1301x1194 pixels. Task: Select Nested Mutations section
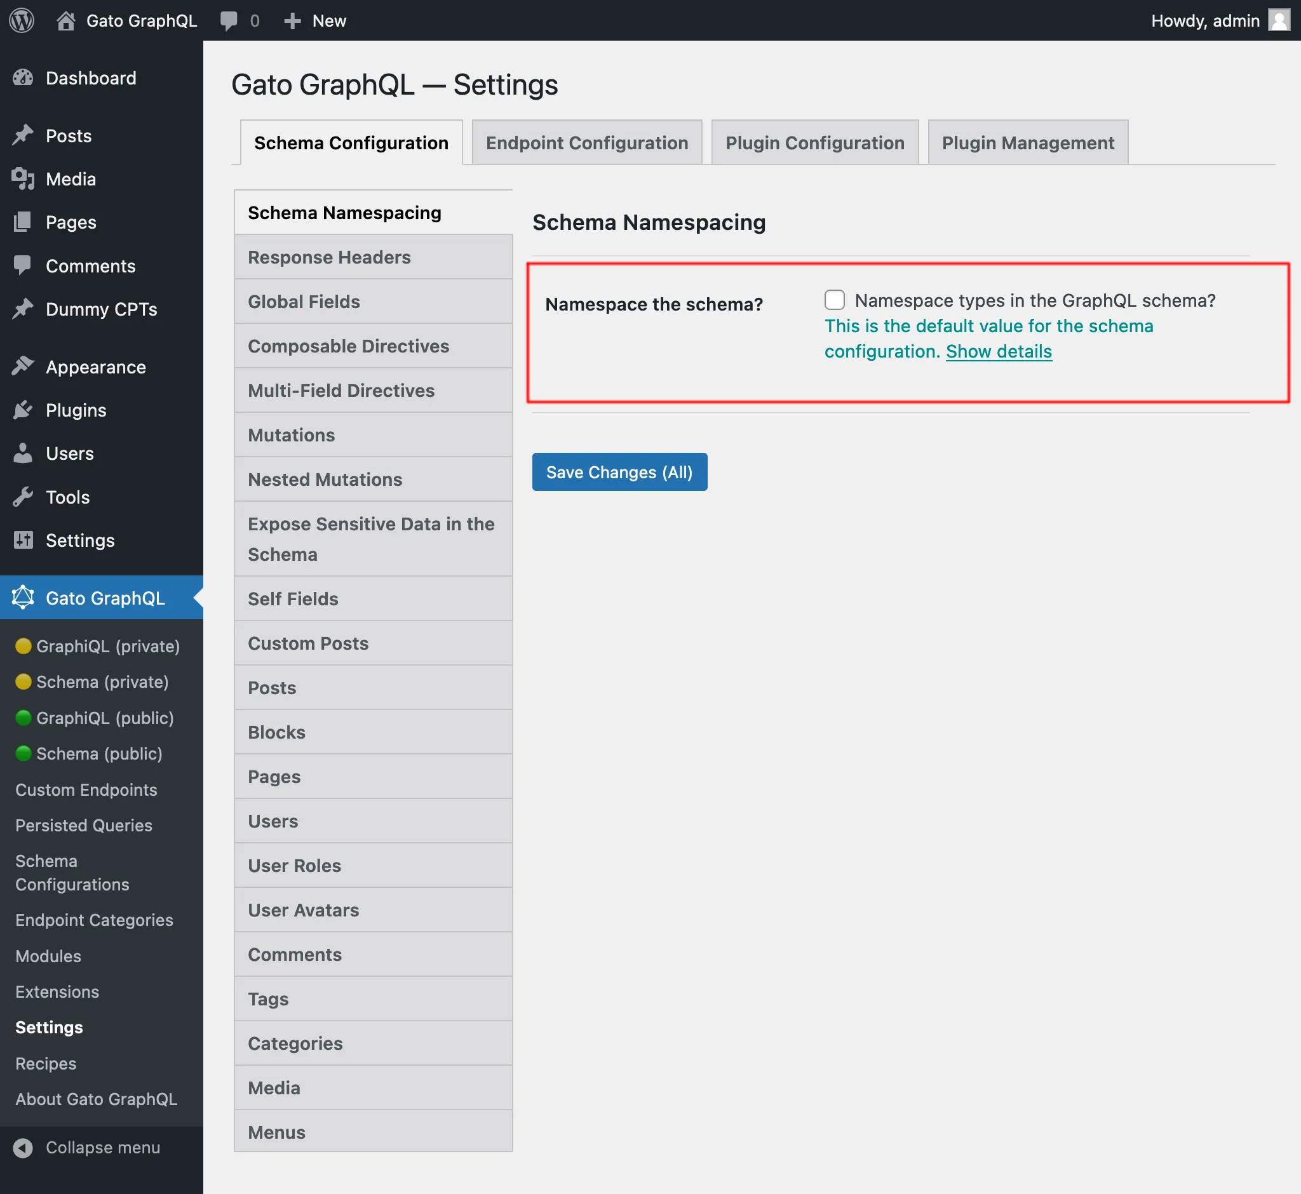tap(374, 480)
